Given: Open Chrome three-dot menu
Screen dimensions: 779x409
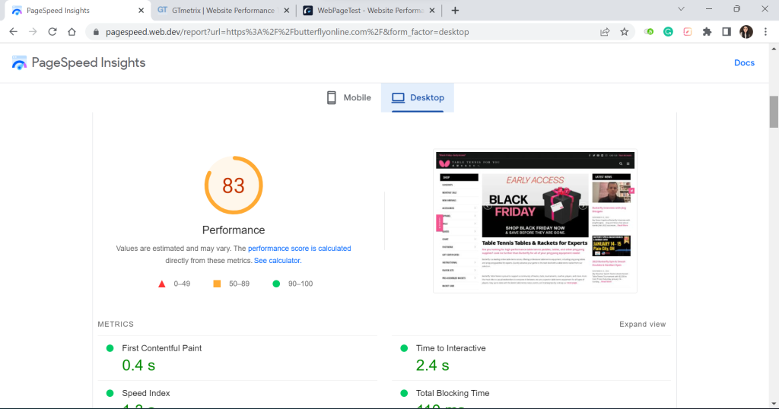Looking at the screenshot, I should pos(765,32).
